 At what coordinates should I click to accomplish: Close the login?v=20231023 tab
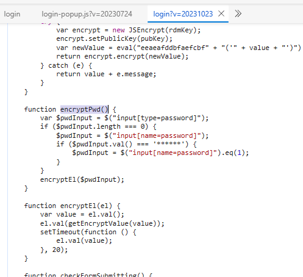[x=221, y=14]
